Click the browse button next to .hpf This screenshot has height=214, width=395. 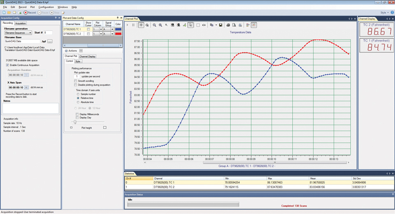pyautogui.click(x=50, y=42)
